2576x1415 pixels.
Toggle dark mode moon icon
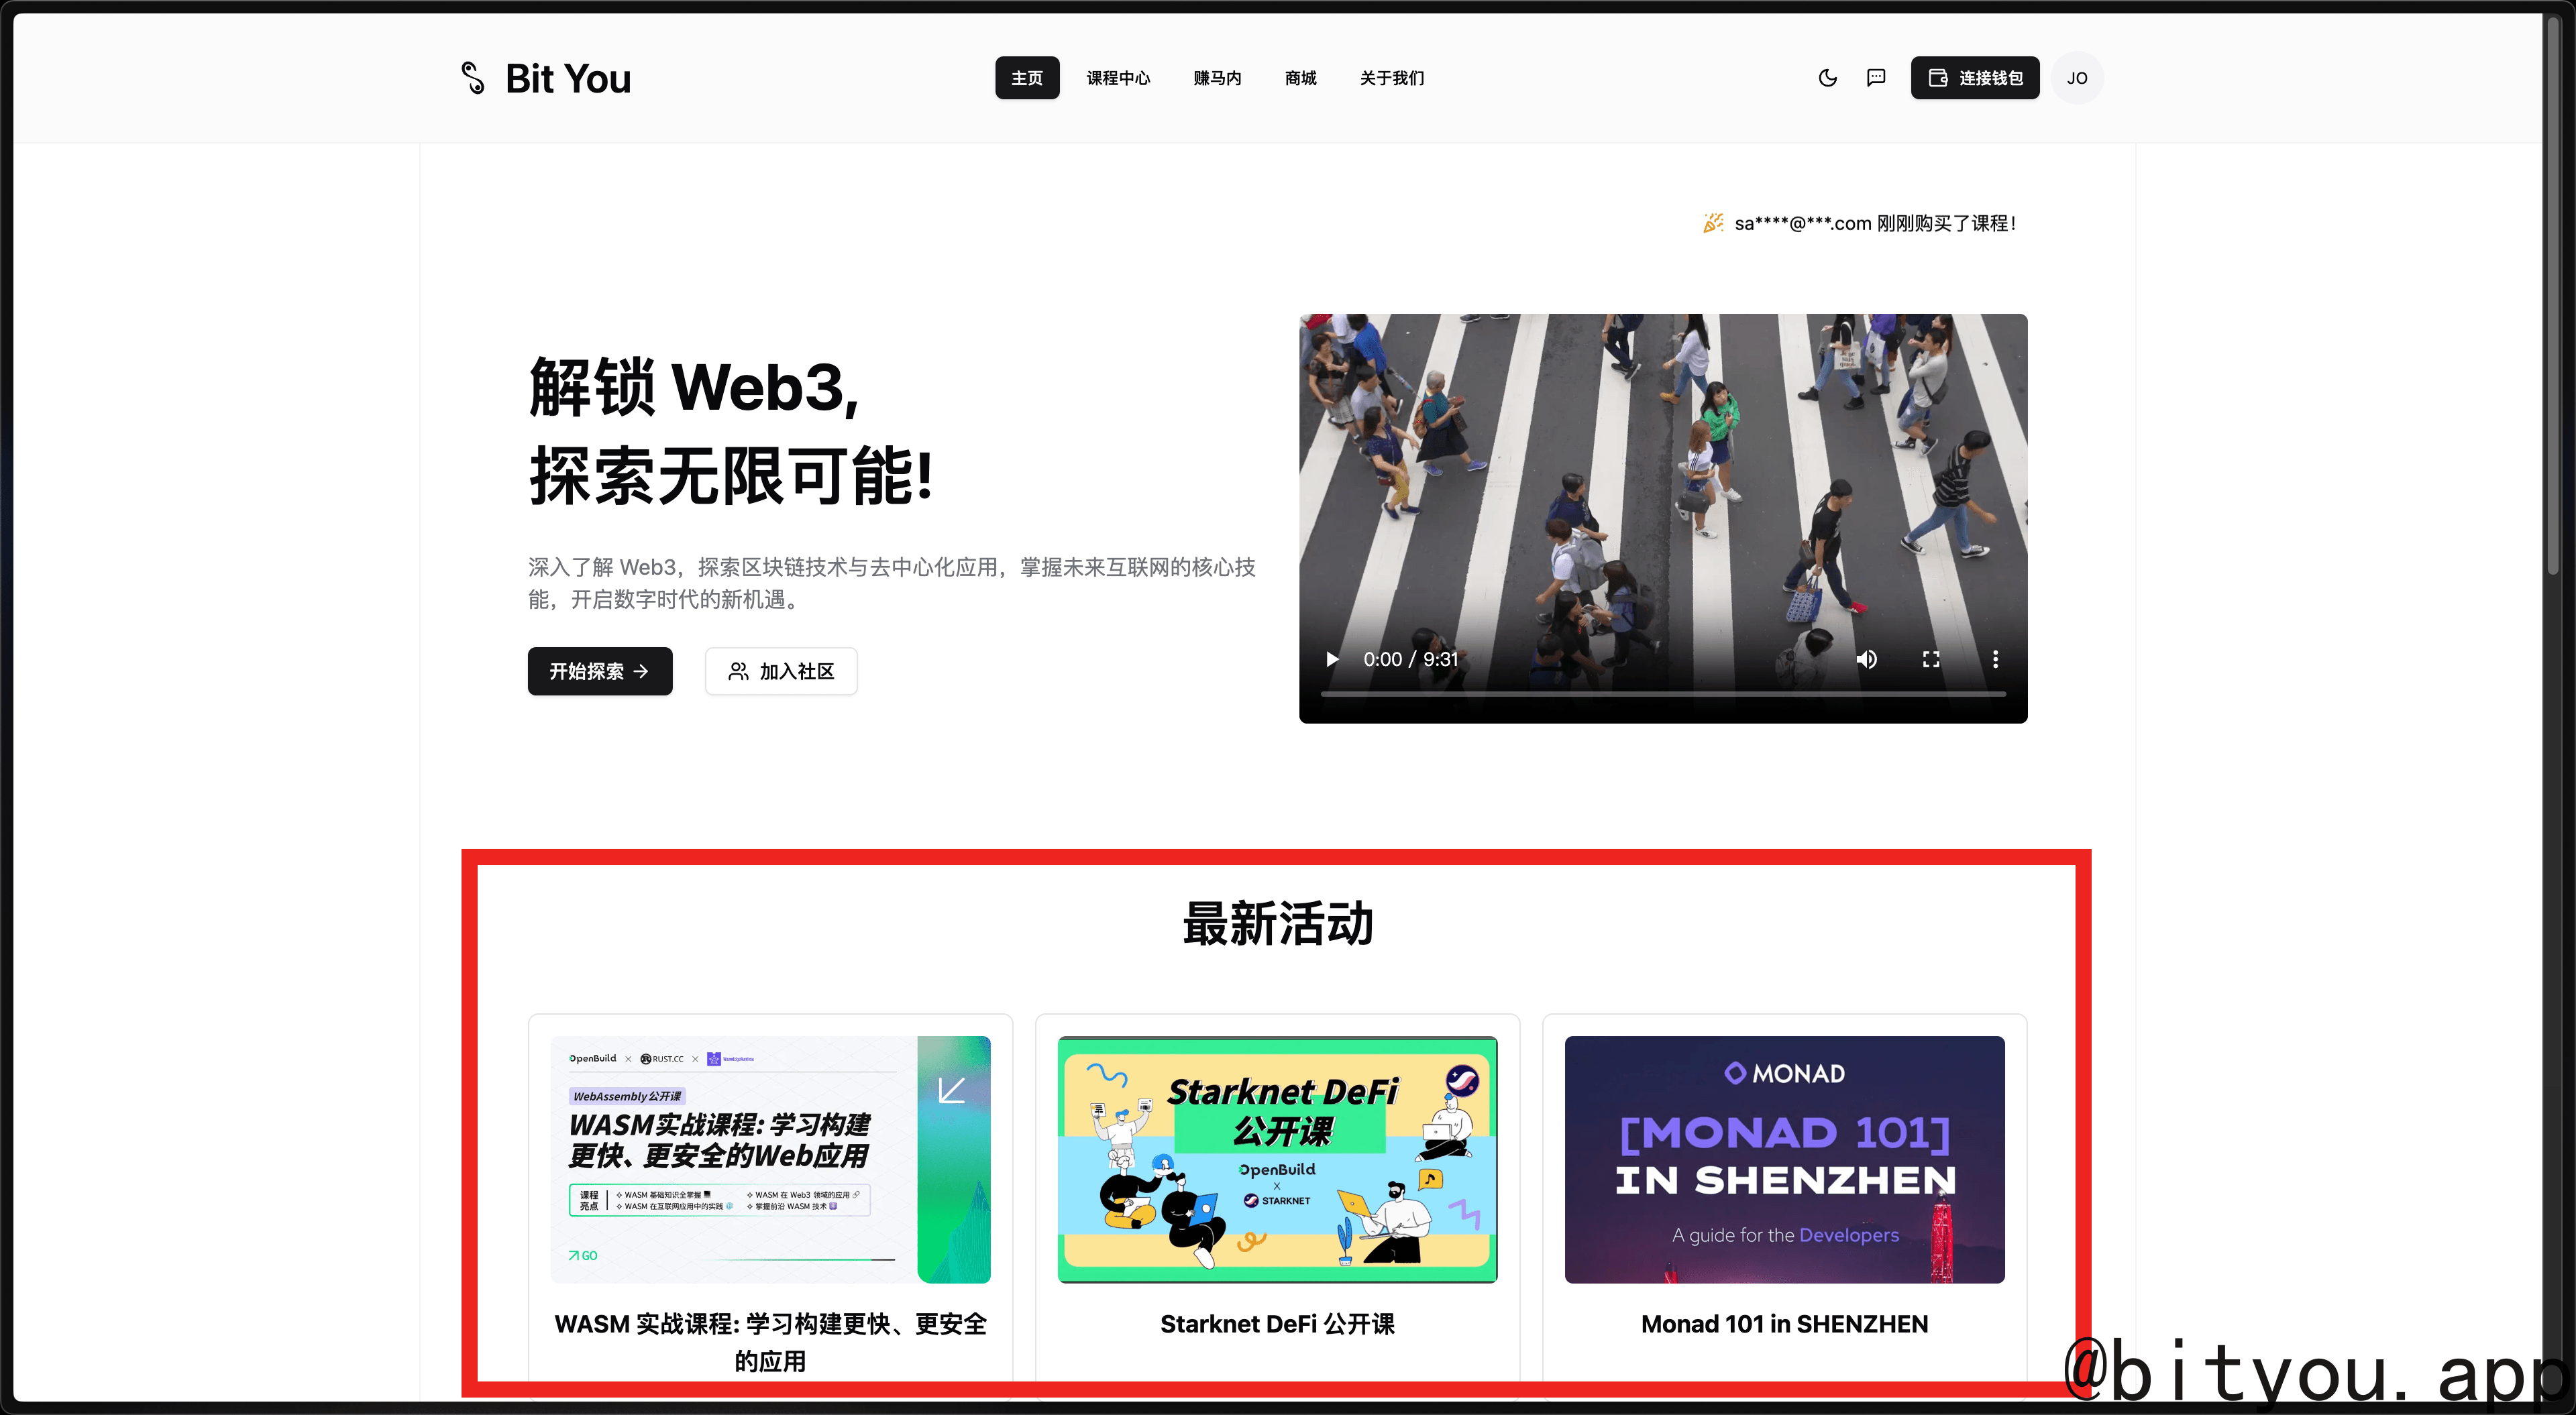[1827, 78]
